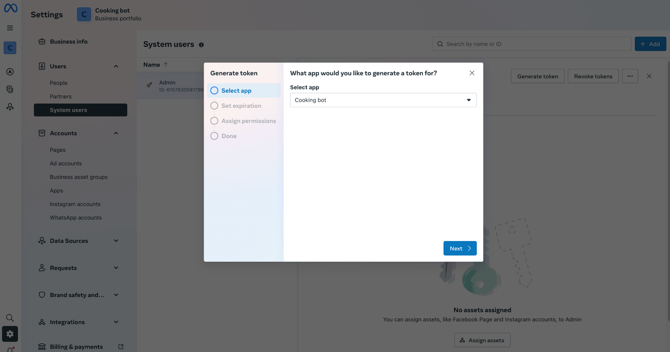The width and height of the screenshot is (670, 352).
Task: Open Pages under Accounts
Action: pyautogui.click(x=58, y=150)
